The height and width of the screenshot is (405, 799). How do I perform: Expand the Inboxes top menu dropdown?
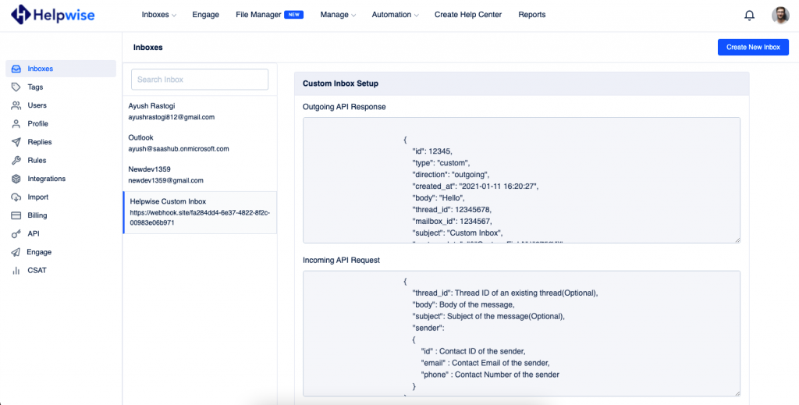tap(159, 15)
